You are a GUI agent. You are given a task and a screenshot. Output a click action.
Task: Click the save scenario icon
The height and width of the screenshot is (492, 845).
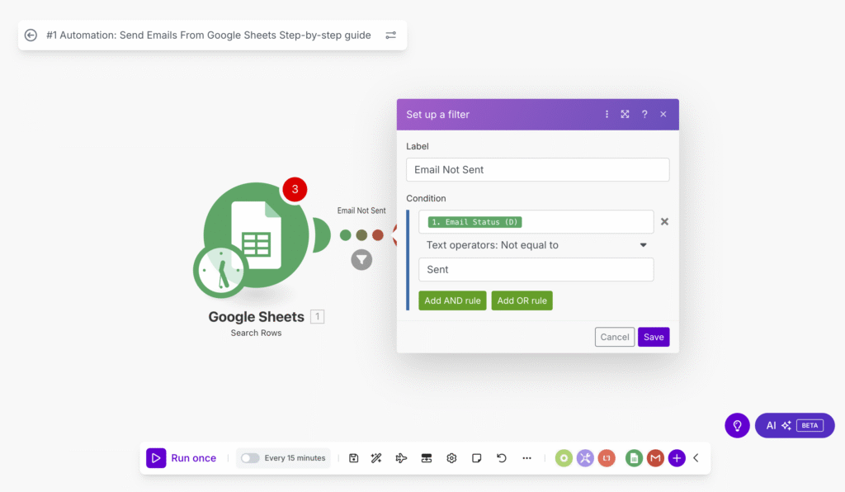coord(353,458)
